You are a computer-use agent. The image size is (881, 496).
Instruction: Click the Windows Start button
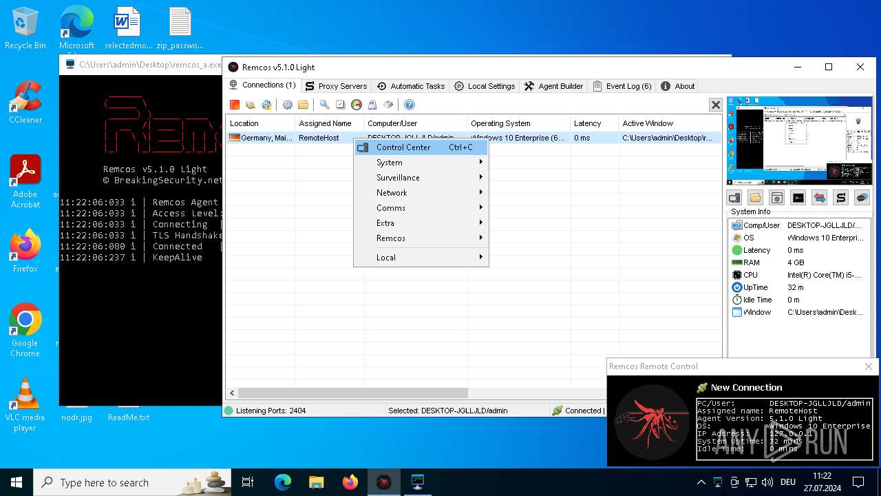tap(17, 482)
